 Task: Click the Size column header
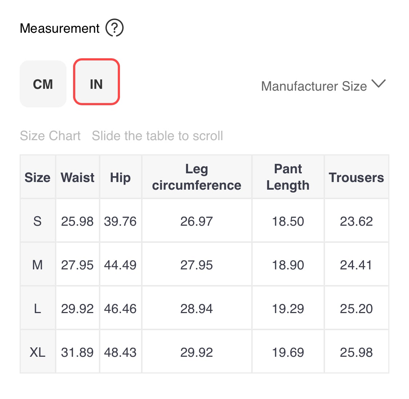pos(37,177)
